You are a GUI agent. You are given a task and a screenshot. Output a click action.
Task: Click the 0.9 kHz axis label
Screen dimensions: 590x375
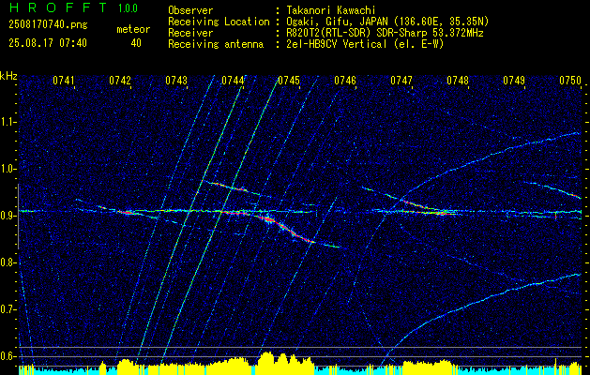(x=8, y=216)
